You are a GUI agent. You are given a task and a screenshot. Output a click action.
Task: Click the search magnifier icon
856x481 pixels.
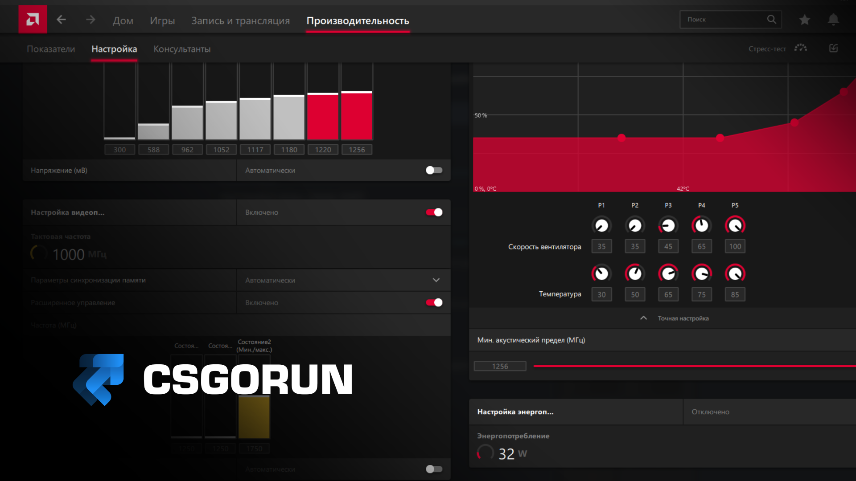pyautogui.click(x=771, y=20)
